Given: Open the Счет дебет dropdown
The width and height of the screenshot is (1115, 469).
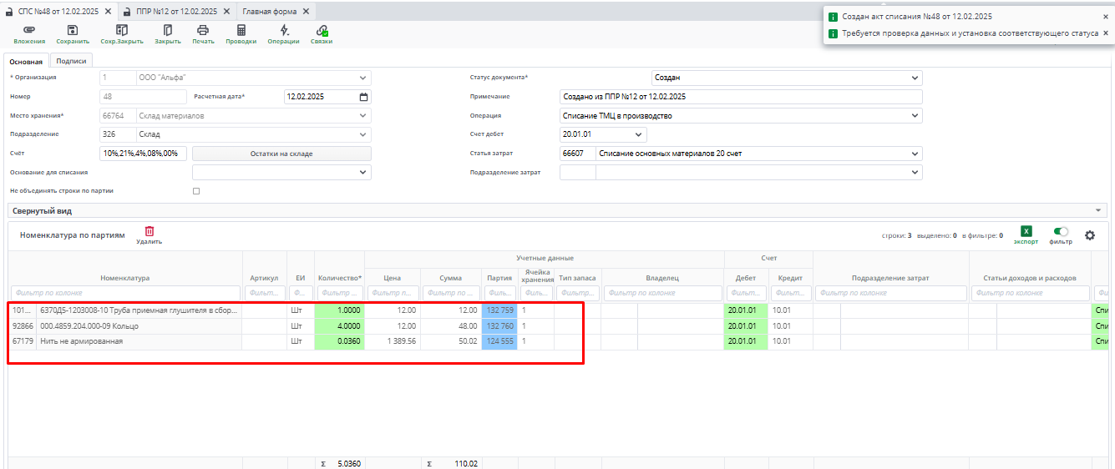Looking at the screenshot, I should (x=639, y=134).
